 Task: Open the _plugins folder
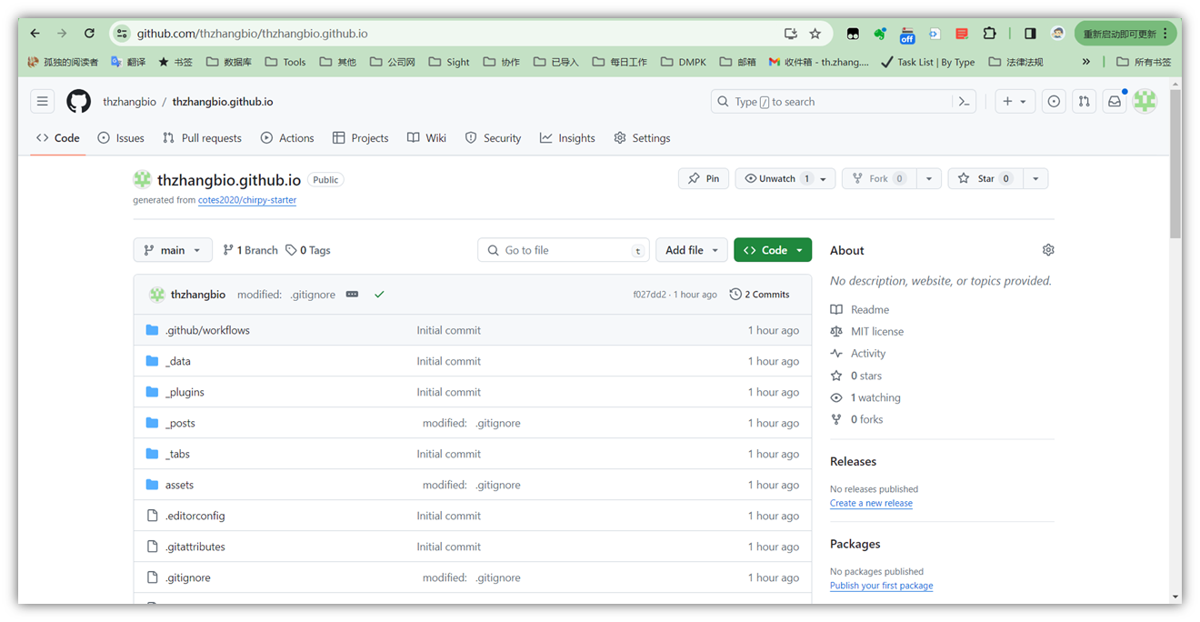point(185,392)
